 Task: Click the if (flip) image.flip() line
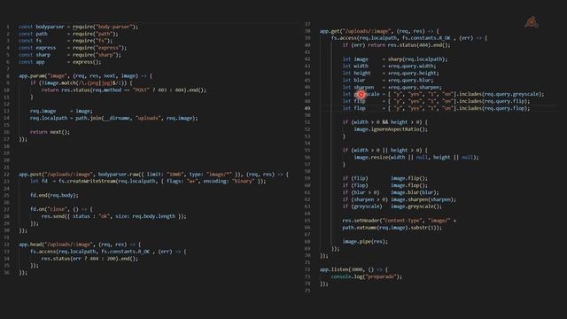tap(385, 178)
